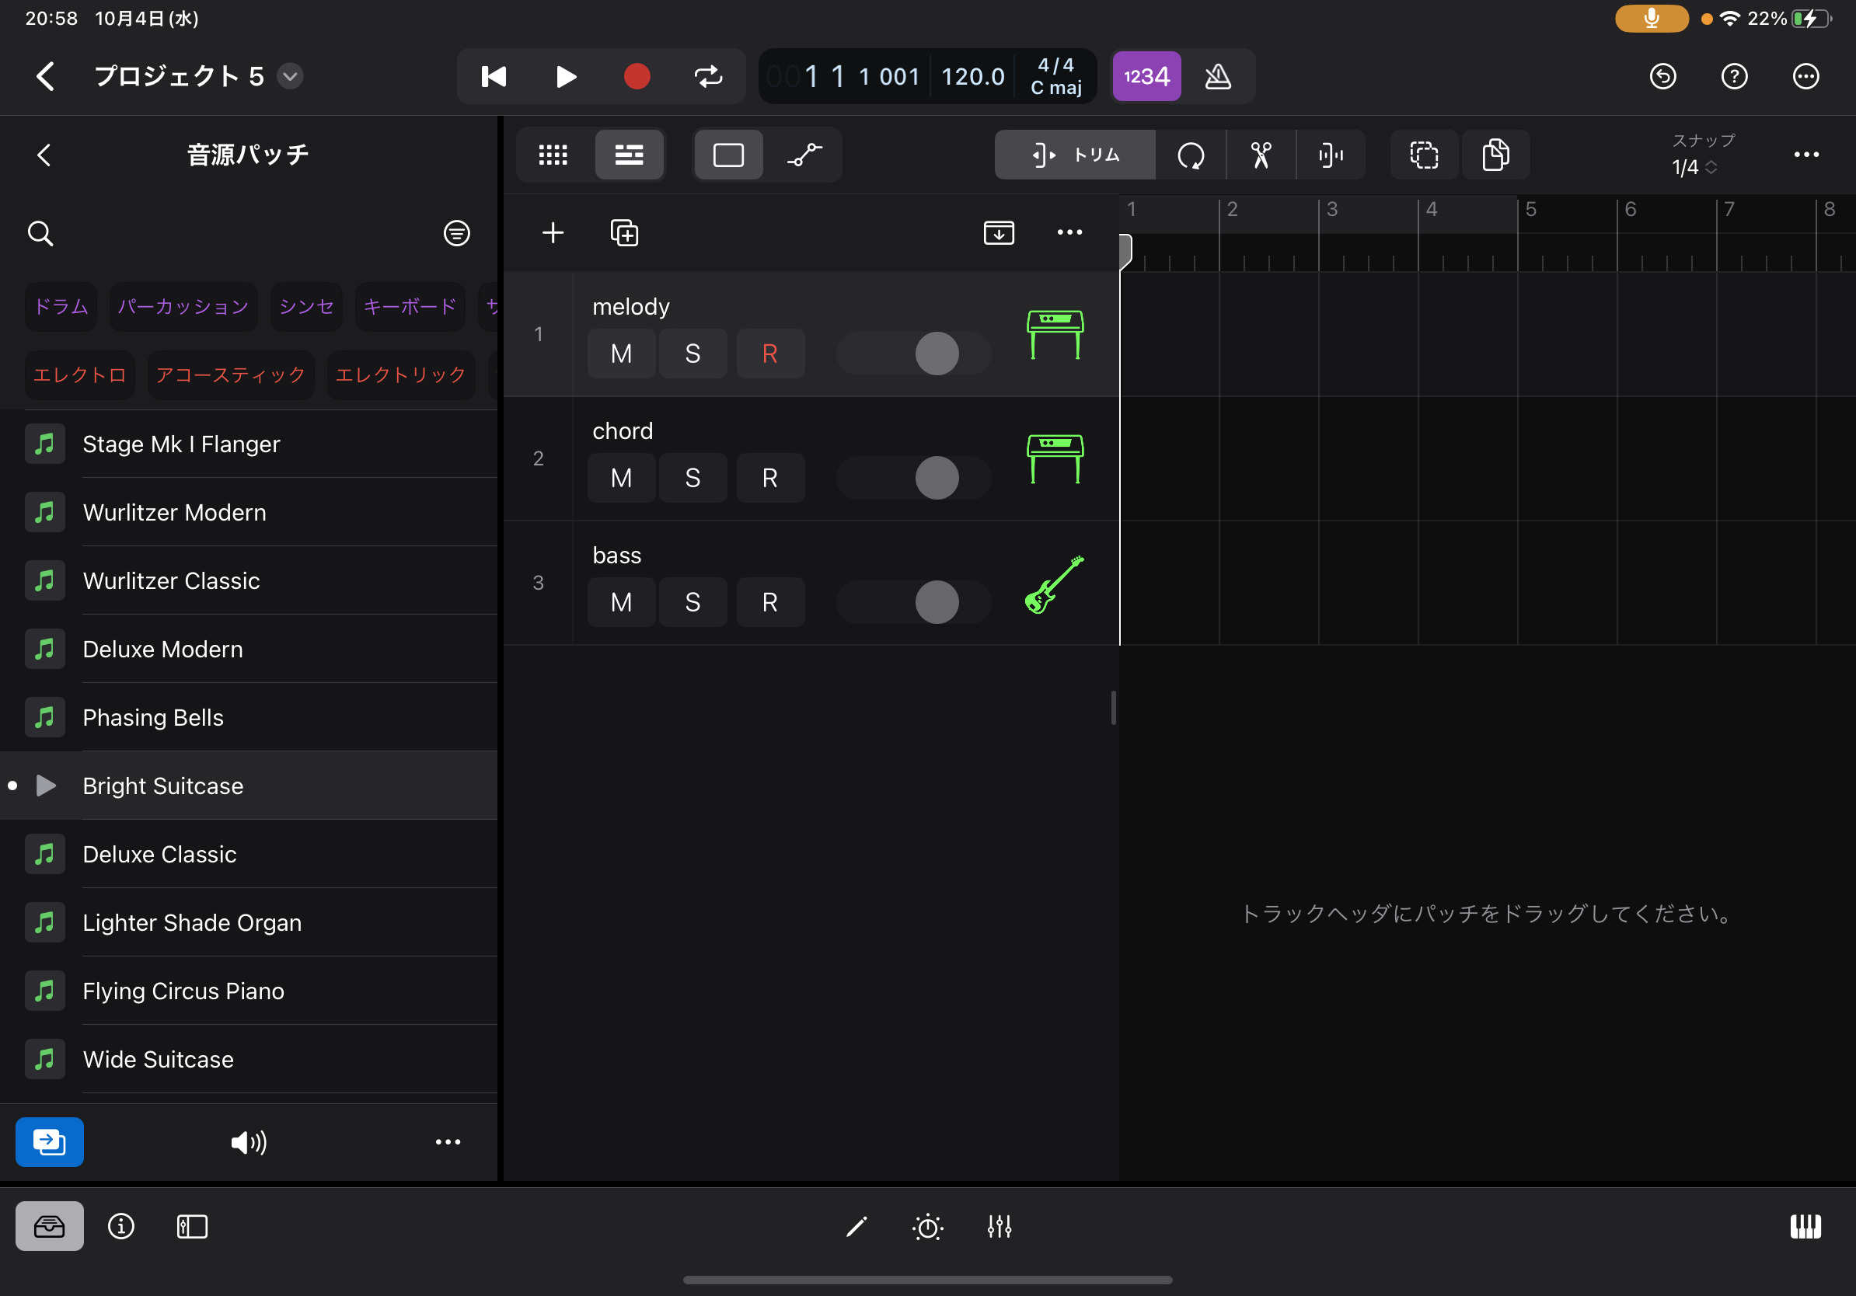Select the ドラム category tag
Screen dimensions: 1856x1296
click(x=61, y=307)
